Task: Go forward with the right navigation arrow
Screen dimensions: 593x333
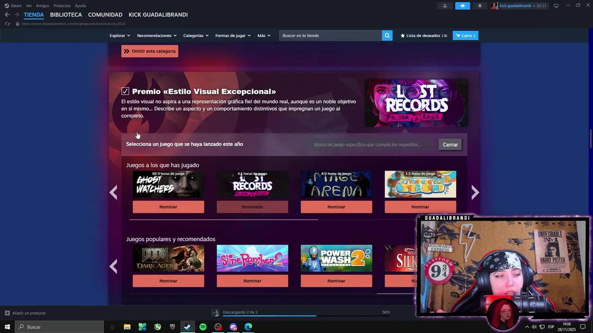Action: tap(17, 15)
